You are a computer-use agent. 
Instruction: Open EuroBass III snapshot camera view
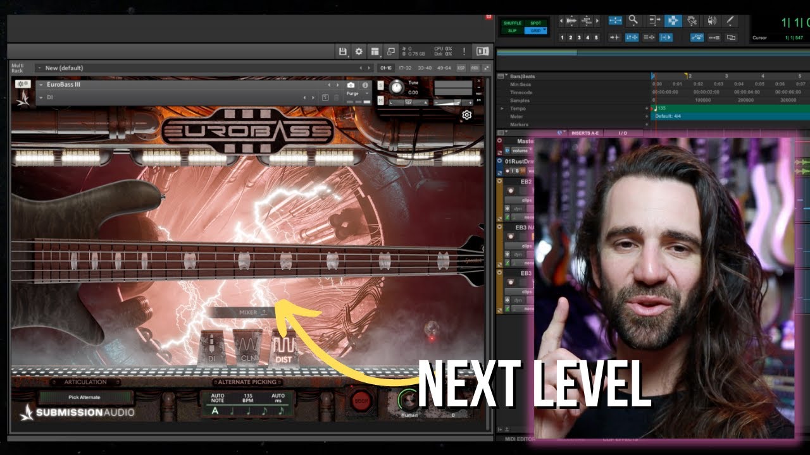(x=351, y=85)
